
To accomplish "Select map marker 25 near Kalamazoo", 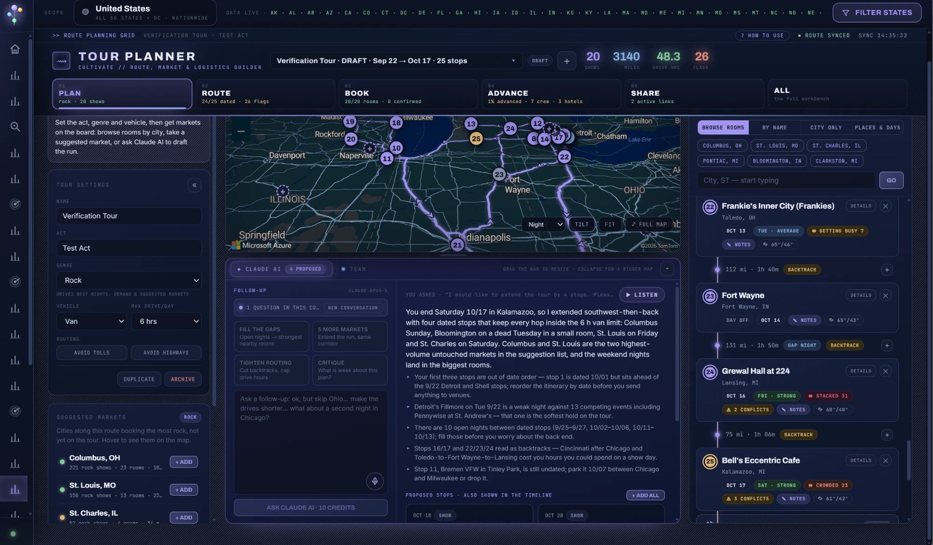I will click(476, 138).
